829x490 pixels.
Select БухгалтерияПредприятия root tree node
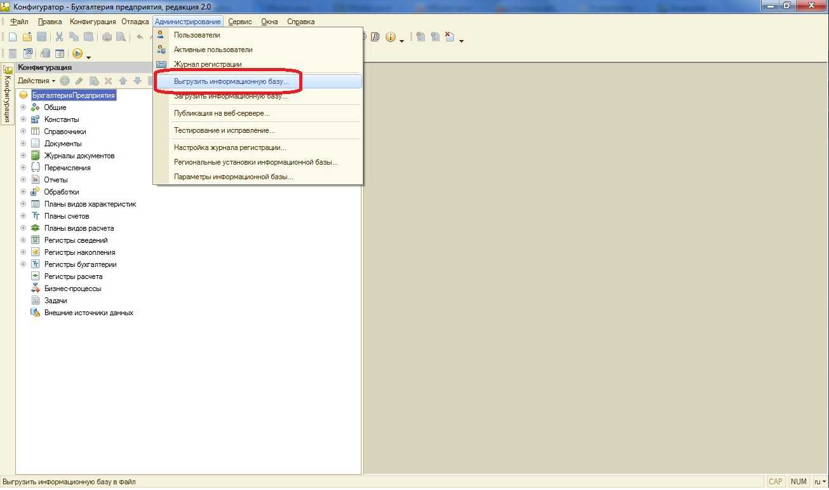click(74, 95)
